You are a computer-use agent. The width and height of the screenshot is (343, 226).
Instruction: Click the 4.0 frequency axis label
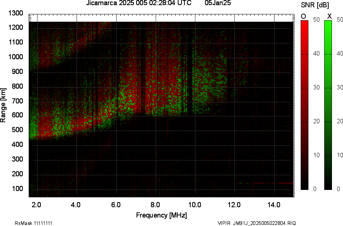click(x=76, y=205)
